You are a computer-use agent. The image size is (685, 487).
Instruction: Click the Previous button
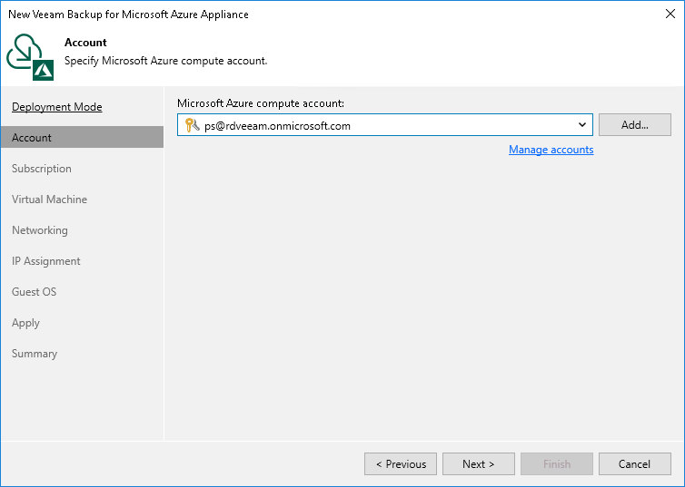point(401,464)
